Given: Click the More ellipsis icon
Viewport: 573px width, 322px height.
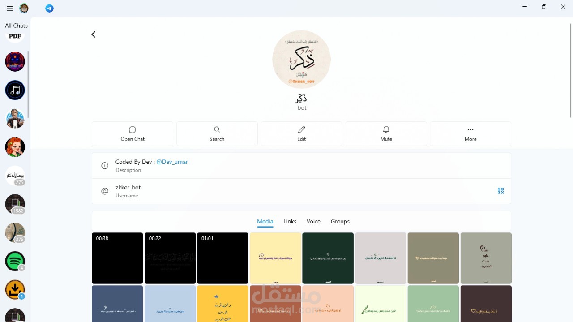Looking at the screenshot, I should [x=470, y=129].
